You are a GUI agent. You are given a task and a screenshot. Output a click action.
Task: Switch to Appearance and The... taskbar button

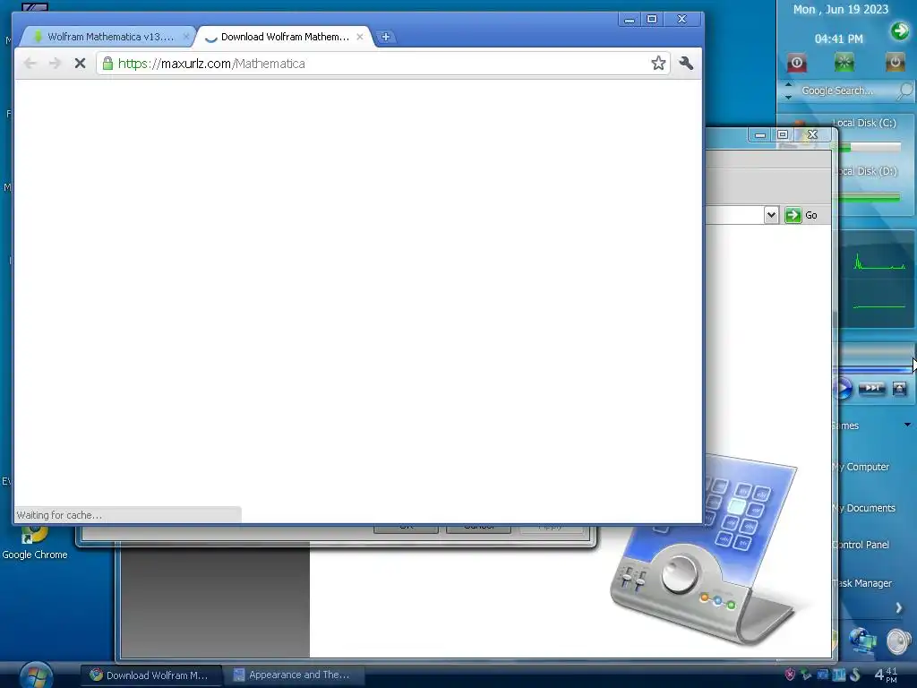(x=293, y=675)
